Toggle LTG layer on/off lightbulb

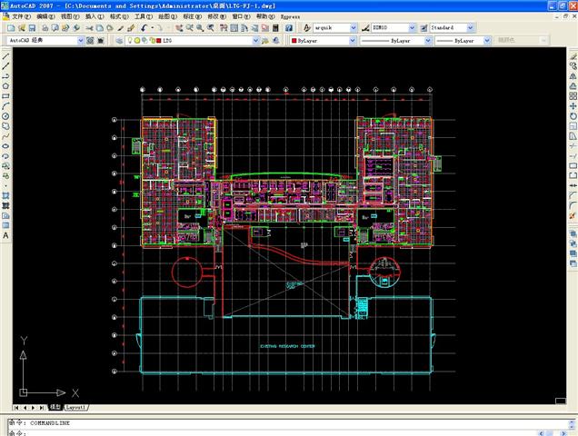pos(130,41)
